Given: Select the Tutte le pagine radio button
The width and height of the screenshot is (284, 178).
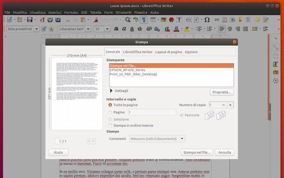Looking at the screenshot, I should 110,105.
